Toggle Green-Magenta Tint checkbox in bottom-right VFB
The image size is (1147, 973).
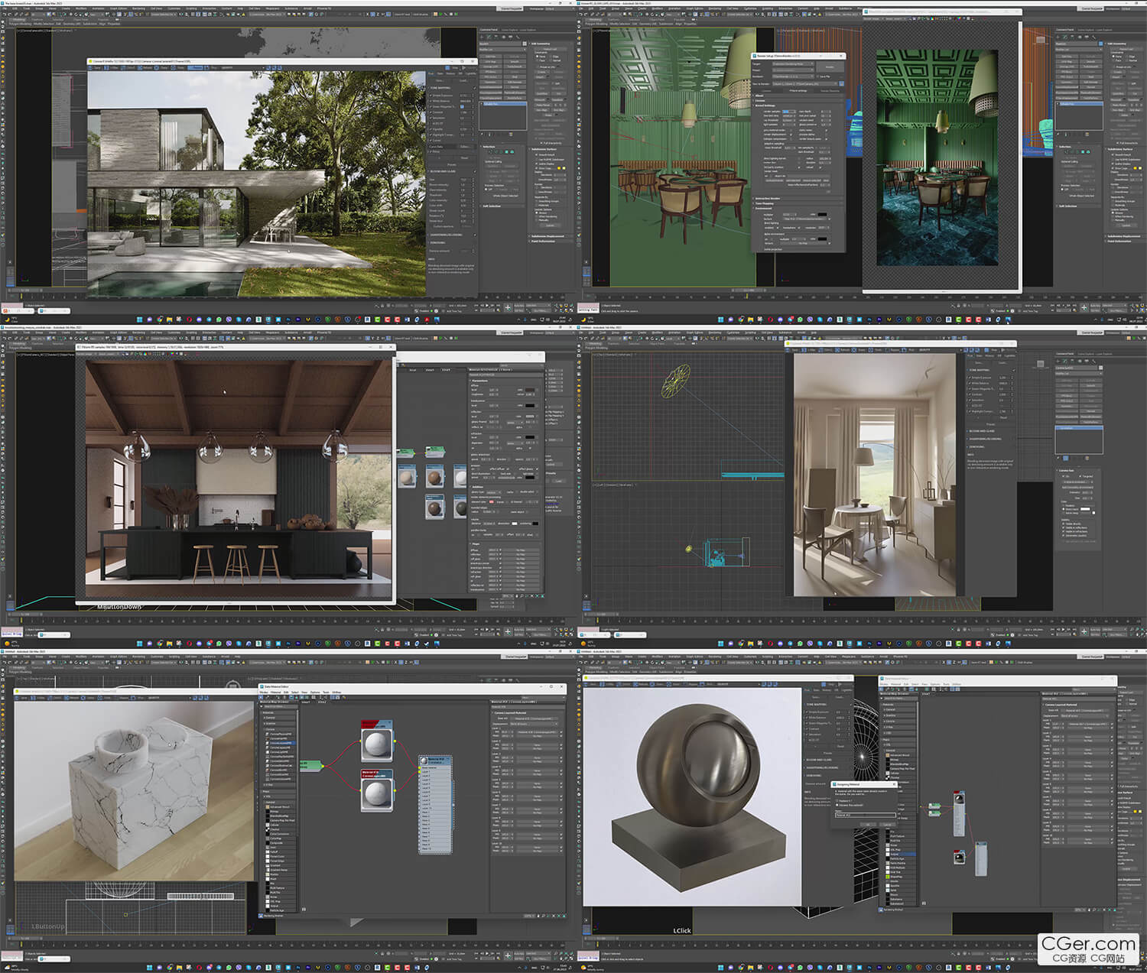point(807,723)
